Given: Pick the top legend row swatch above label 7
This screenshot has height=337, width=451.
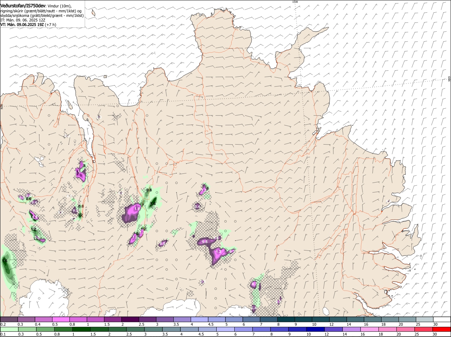Looking at the screenshot, I should (269, 319).
